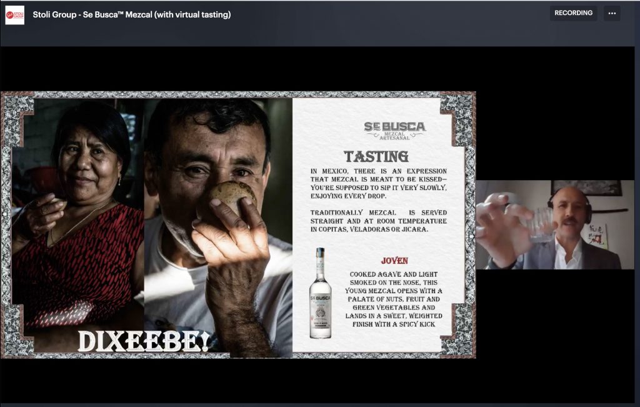Image resolution: width=640 pixels, height=407 pixels.
Task: Click the paragraph starting "Traditionally mezcal"
Action: point(379,221)
